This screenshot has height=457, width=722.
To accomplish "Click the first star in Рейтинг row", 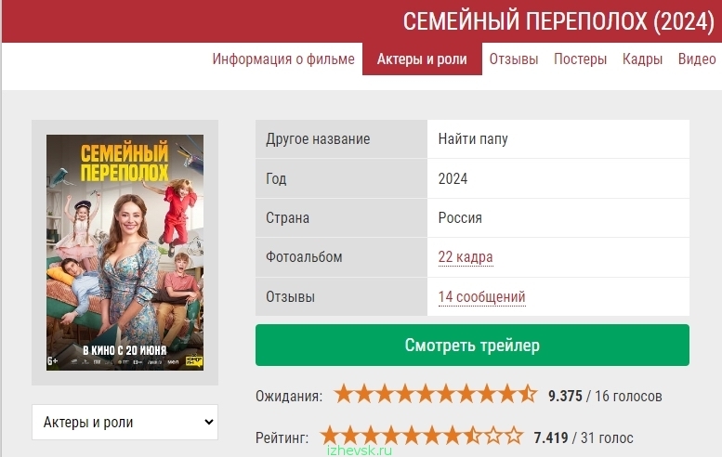I will tap(330, 436).
